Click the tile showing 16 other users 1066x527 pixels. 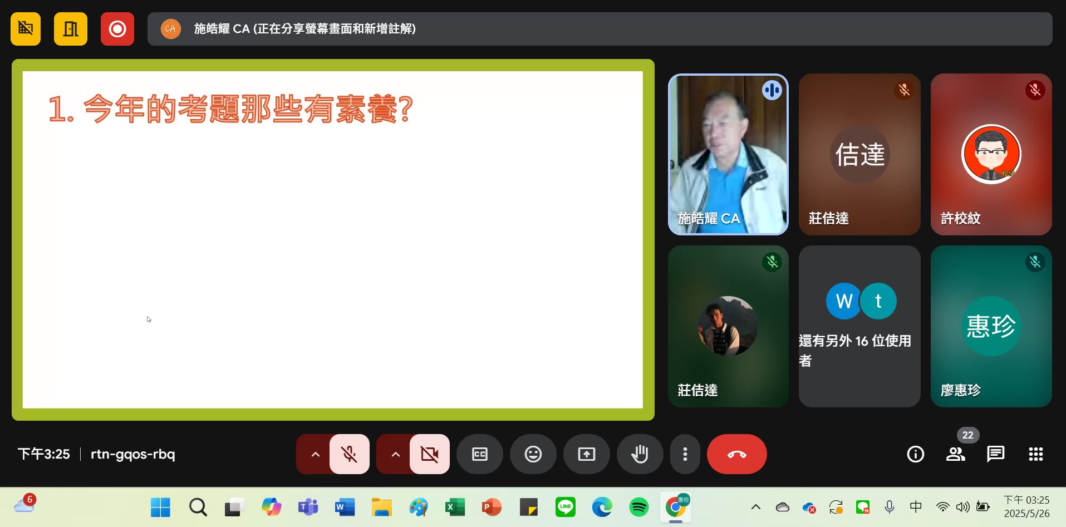[859, 326]
